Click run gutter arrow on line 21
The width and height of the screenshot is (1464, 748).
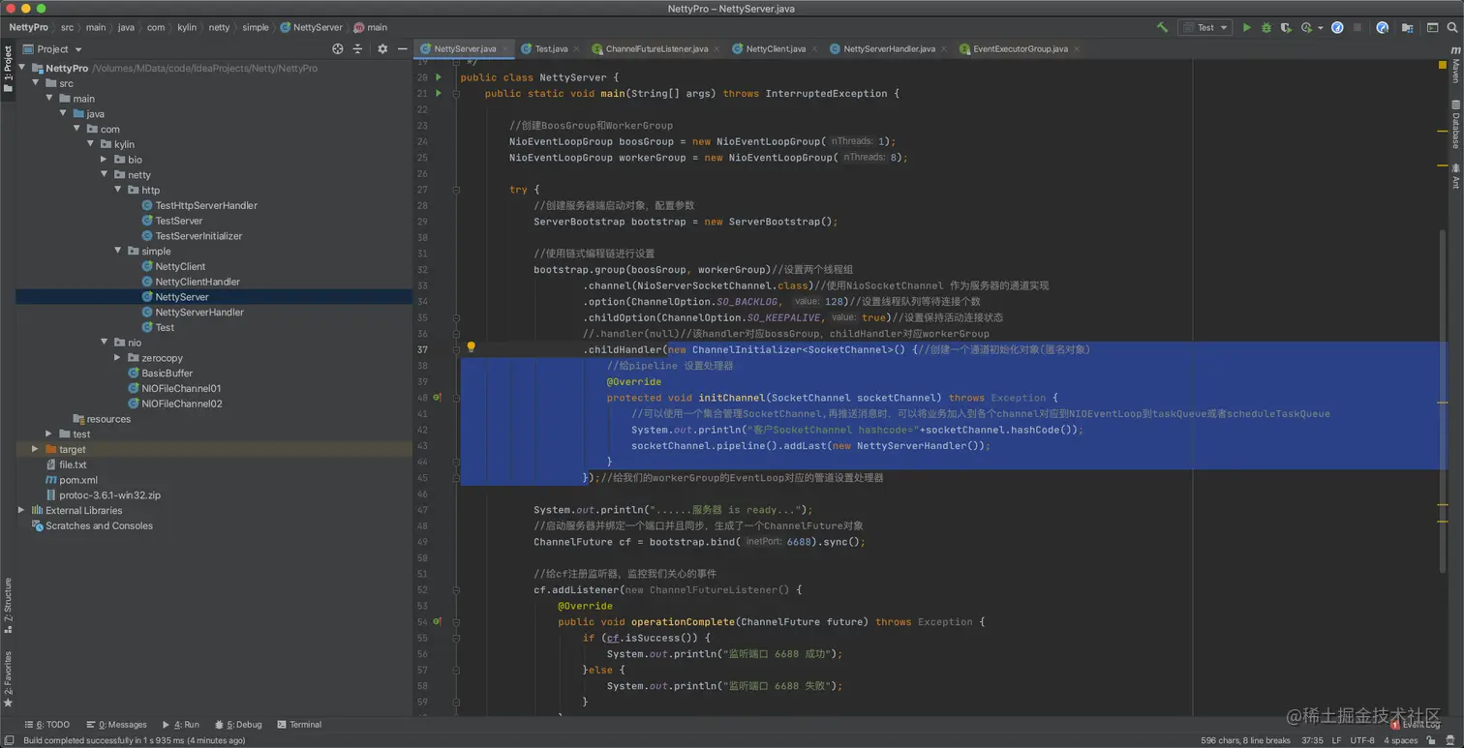[x=439, y=94]
